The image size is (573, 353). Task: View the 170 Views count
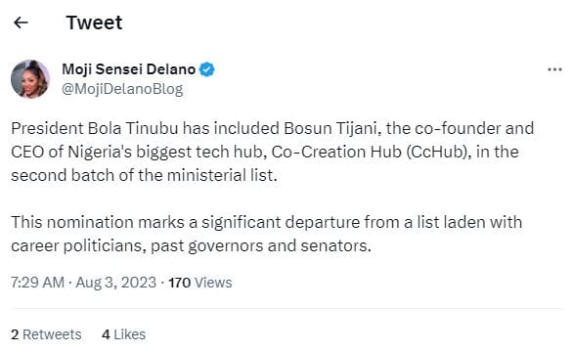click(199, 283)
